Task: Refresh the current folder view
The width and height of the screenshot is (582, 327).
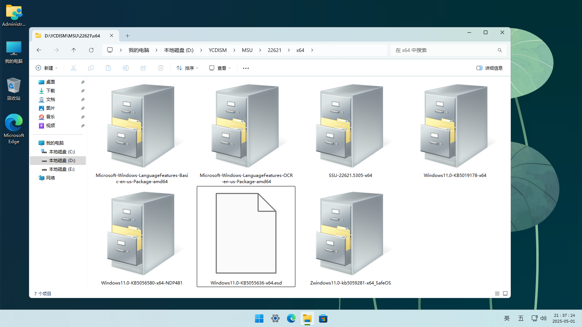Action: [x=91, y=50]
